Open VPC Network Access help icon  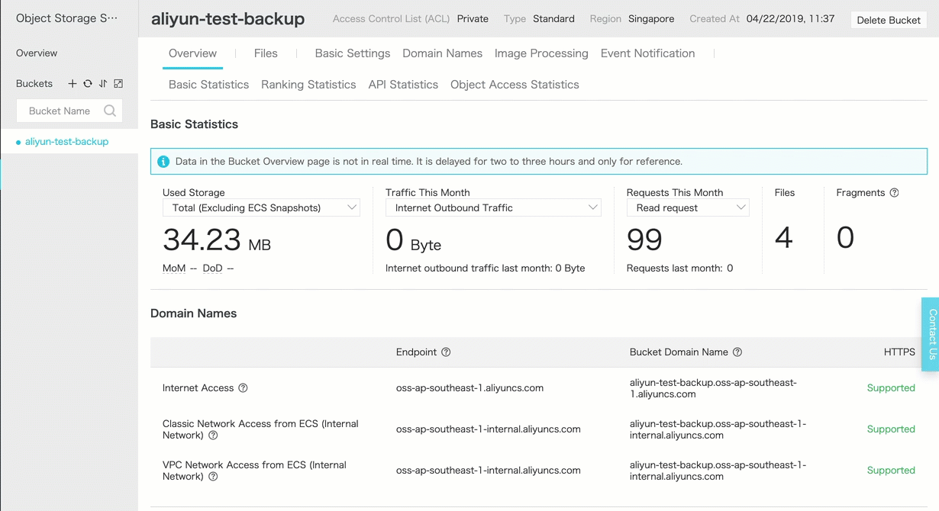pyautogui.click(x=213, y=477)
